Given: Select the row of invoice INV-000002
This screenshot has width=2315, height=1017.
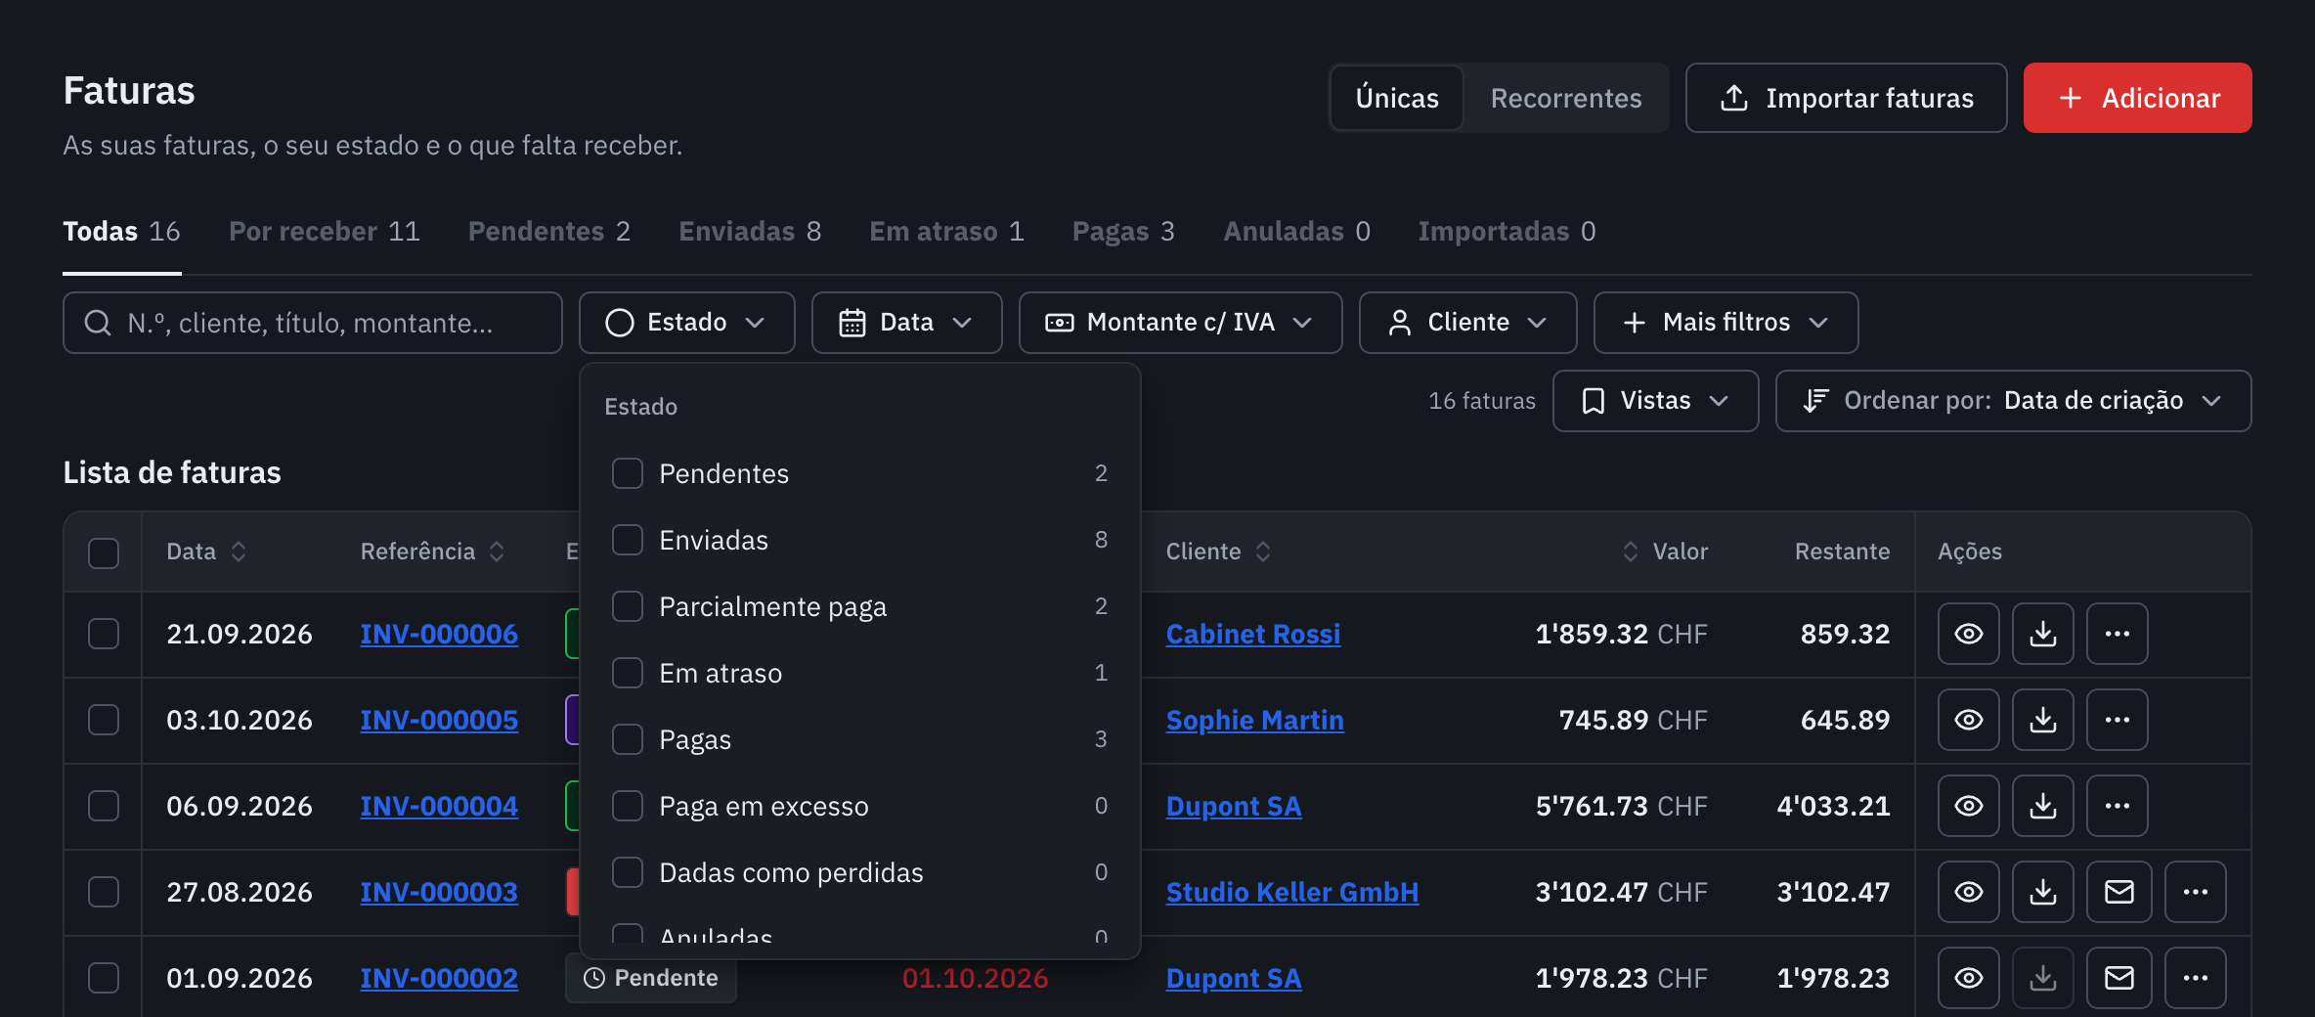Looking at the screenshot, I should pyautogui.click(x=104, y=978).
